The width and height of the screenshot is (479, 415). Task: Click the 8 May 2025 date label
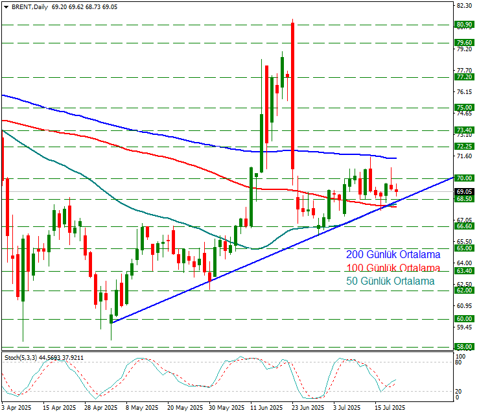pyautogui.click(x=142, y=408)
